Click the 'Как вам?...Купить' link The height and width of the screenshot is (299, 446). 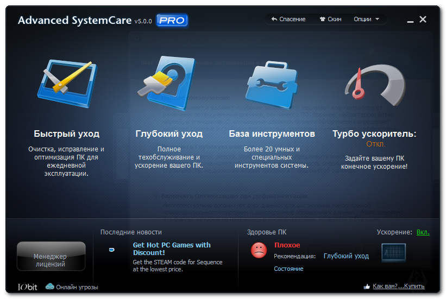pos(399,286)
